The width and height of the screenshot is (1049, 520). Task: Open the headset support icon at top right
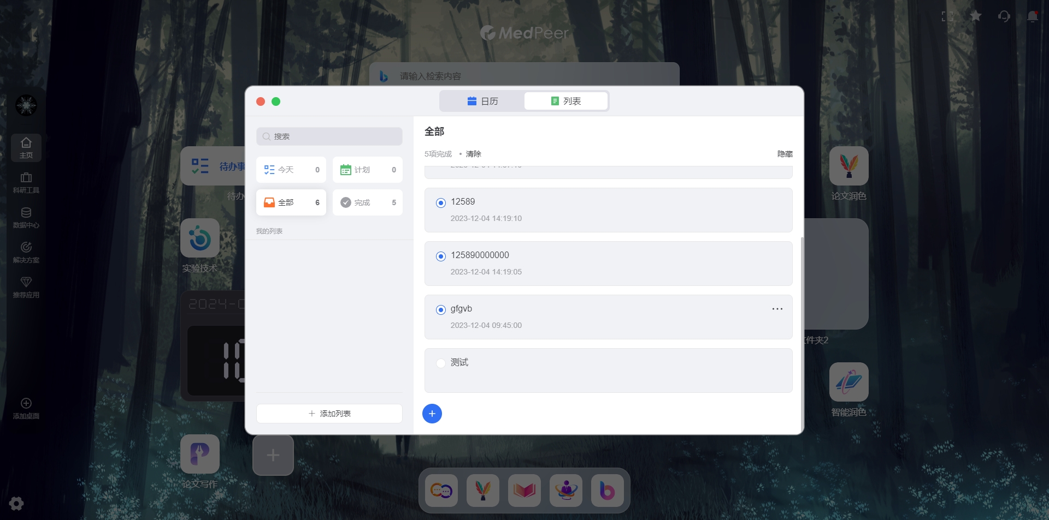click(x=1004, y=16)
